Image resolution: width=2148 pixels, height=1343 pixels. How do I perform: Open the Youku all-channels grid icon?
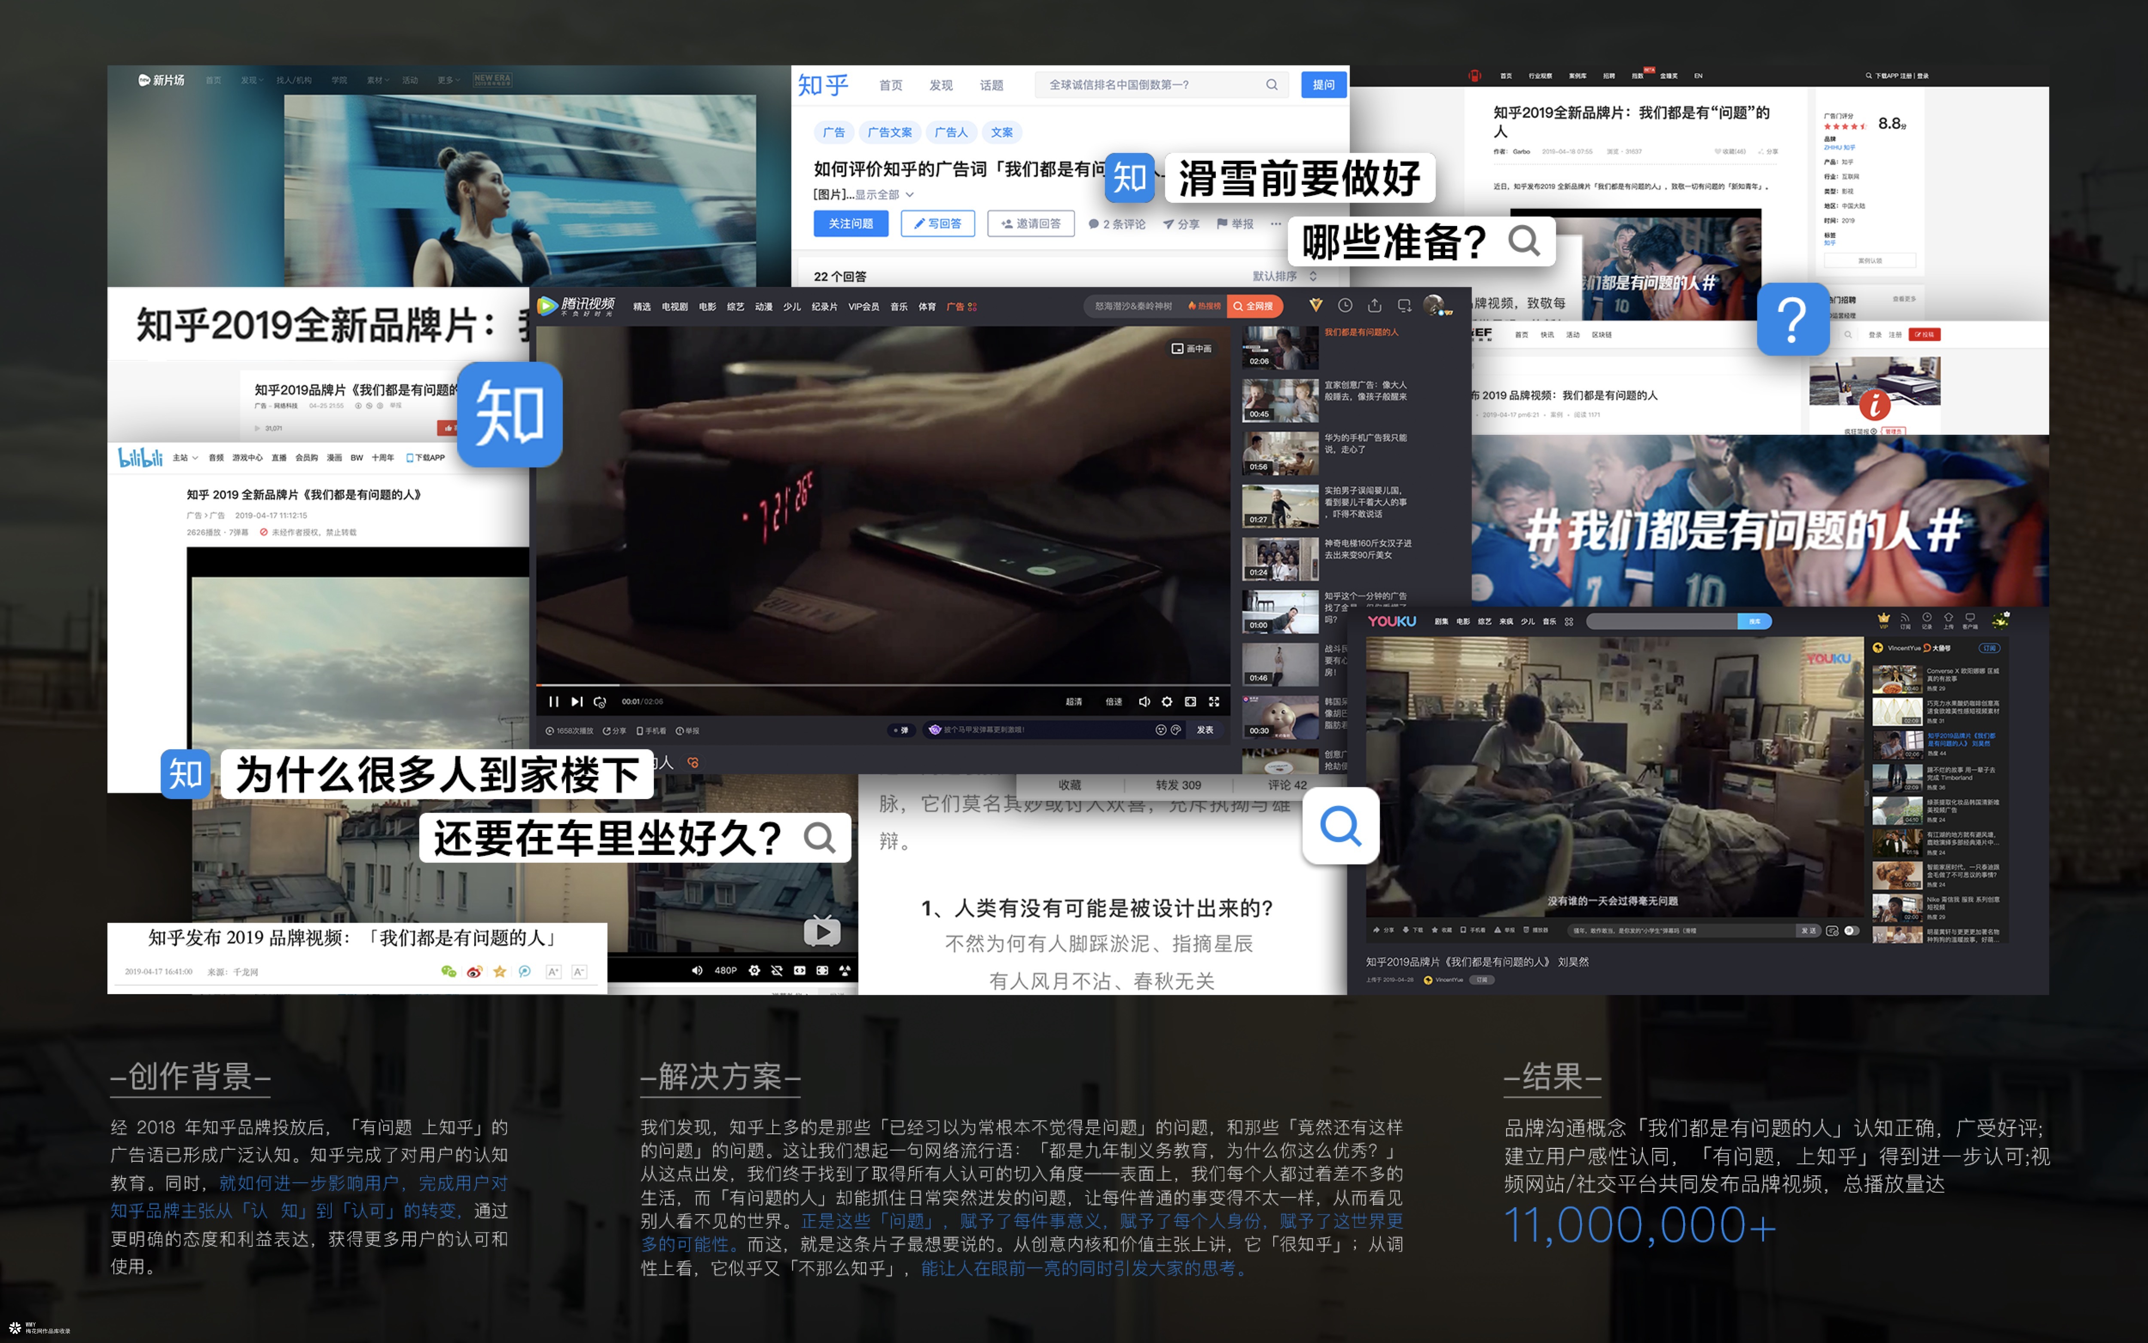click(1569, 622)
